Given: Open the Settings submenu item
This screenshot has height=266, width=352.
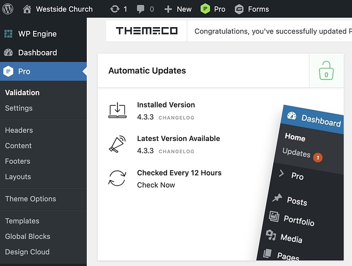Looking at the screenshot, I should pyautogui.click(x=19, y=108).
